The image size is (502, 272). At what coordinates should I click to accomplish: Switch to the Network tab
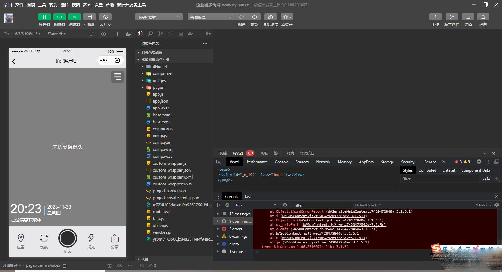pos(323,162)
